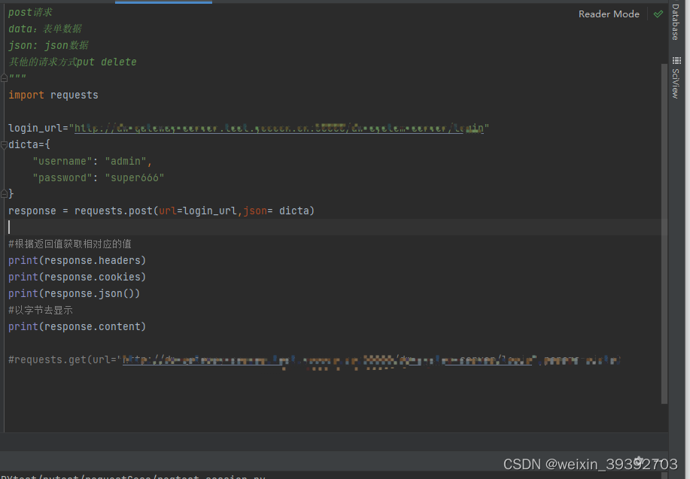The height and width of the screenshot is (479, 690).
Task: Click the editor scrollbar on the right edge
Action: pyautogui.click(x=664, y=226)
